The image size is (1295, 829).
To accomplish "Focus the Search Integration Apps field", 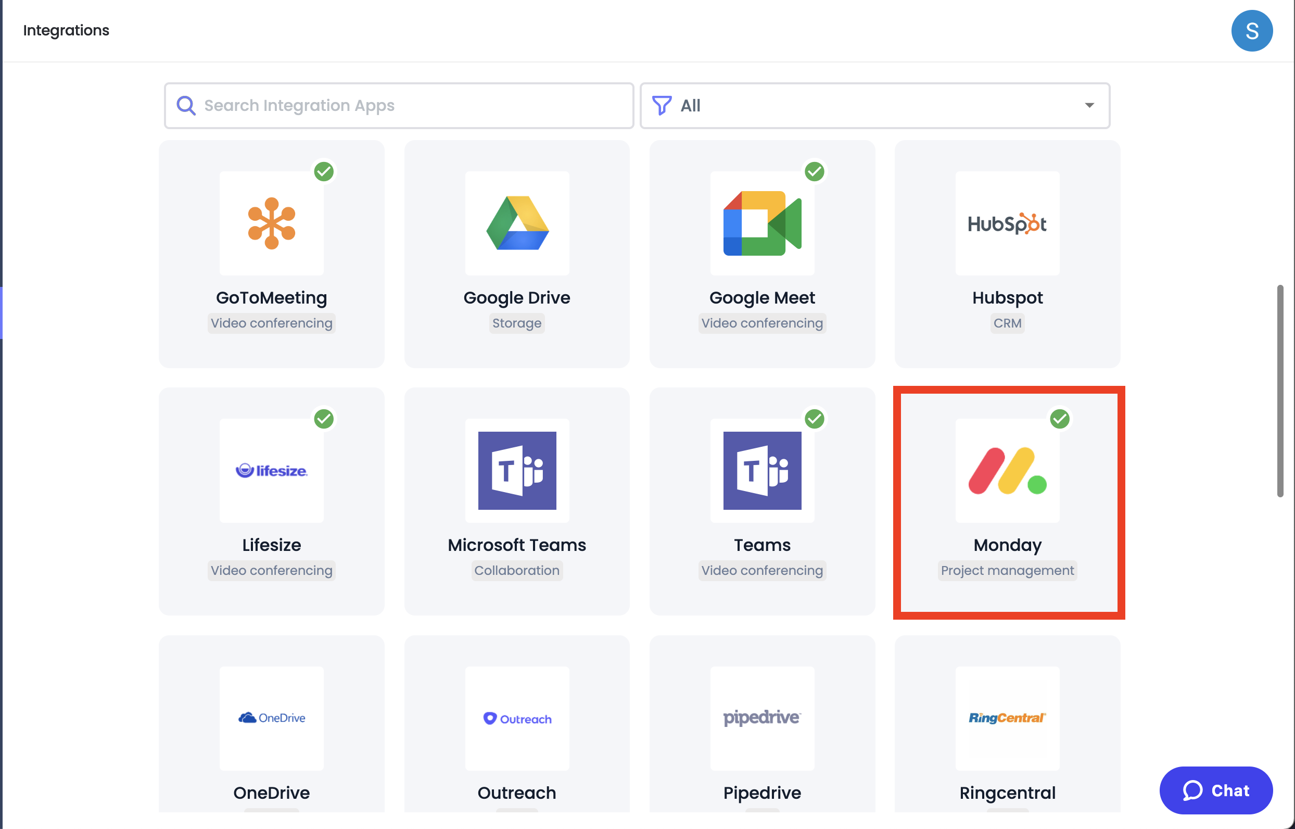I will pyautogui.click(x=399, y=106).
